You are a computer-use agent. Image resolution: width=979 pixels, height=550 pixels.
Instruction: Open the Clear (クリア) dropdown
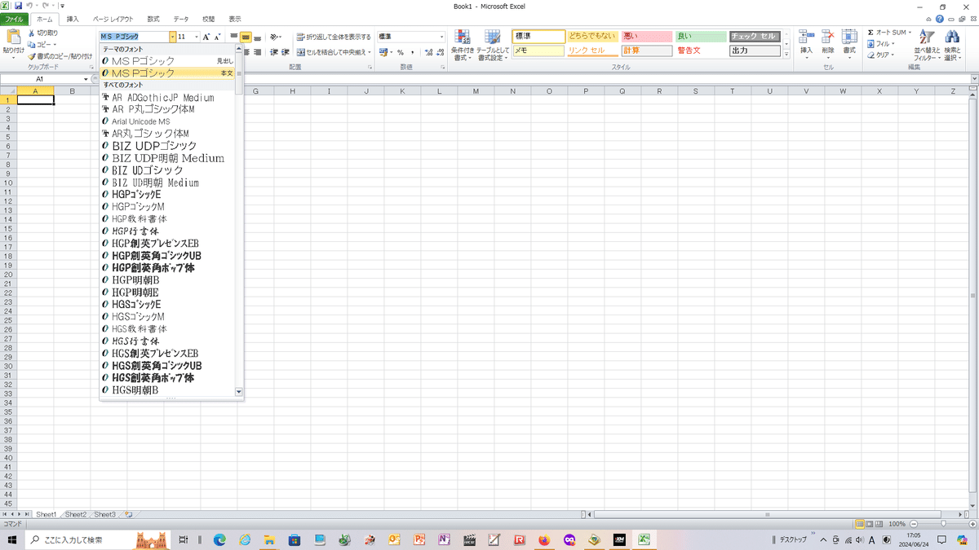click(881, 55)
